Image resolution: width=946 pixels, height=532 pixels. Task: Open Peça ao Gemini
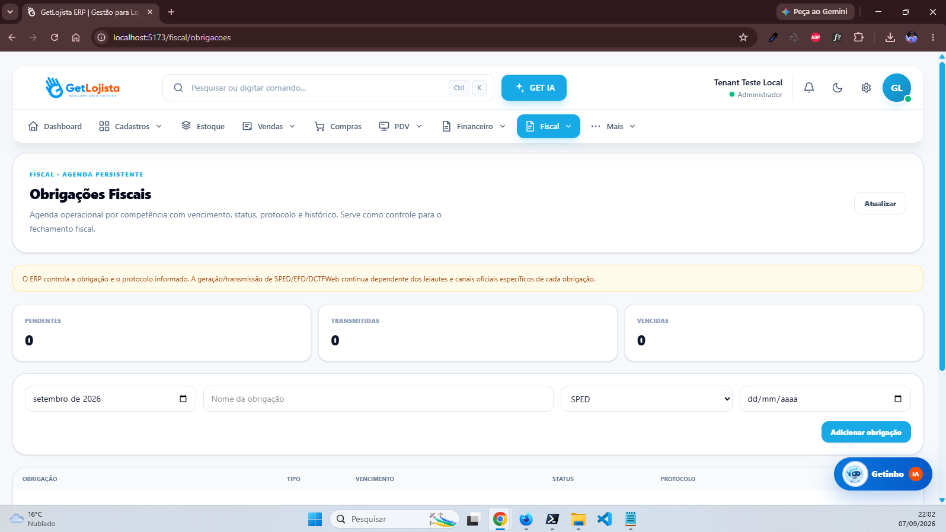[x=815, y=12]
